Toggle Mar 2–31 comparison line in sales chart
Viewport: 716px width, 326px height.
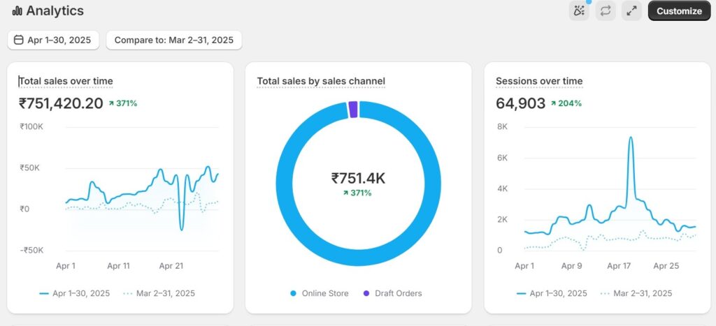(158, 293)
